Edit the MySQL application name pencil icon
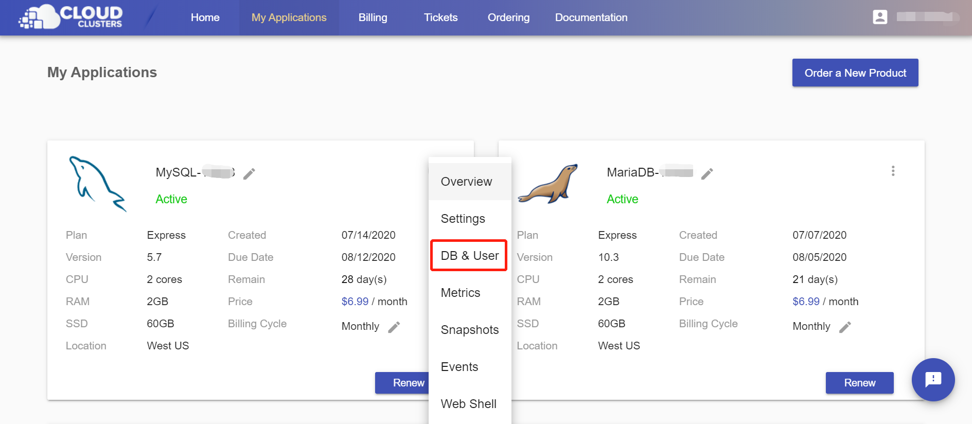972x424 pixels. 249,174
